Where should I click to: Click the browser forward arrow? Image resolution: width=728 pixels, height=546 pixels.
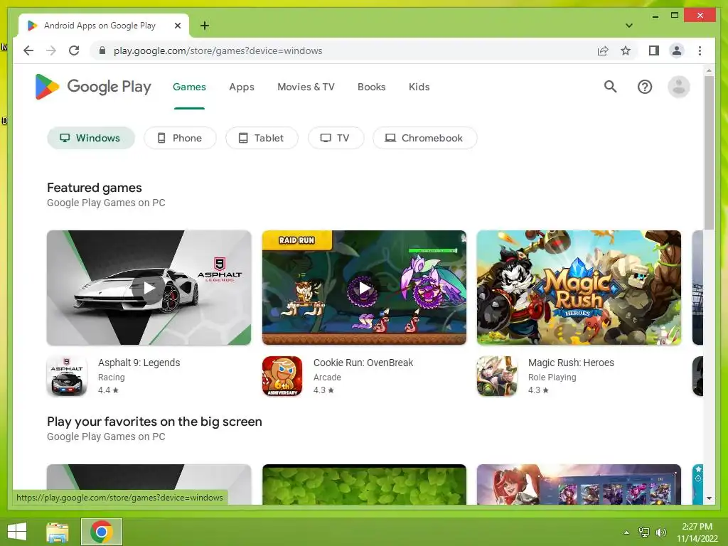click(51, 50)
